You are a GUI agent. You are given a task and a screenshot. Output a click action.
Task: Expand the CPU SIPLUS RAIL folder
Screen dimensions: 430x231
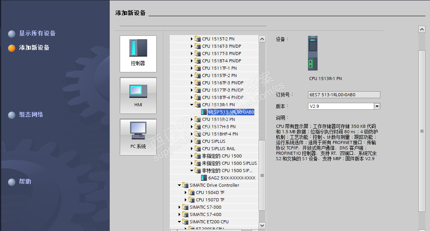point(192,149)
